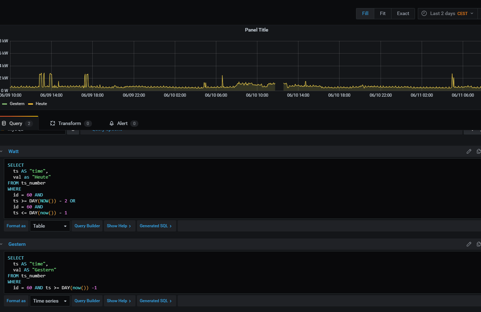Click the database icon on Query tab

pos(4,123)
